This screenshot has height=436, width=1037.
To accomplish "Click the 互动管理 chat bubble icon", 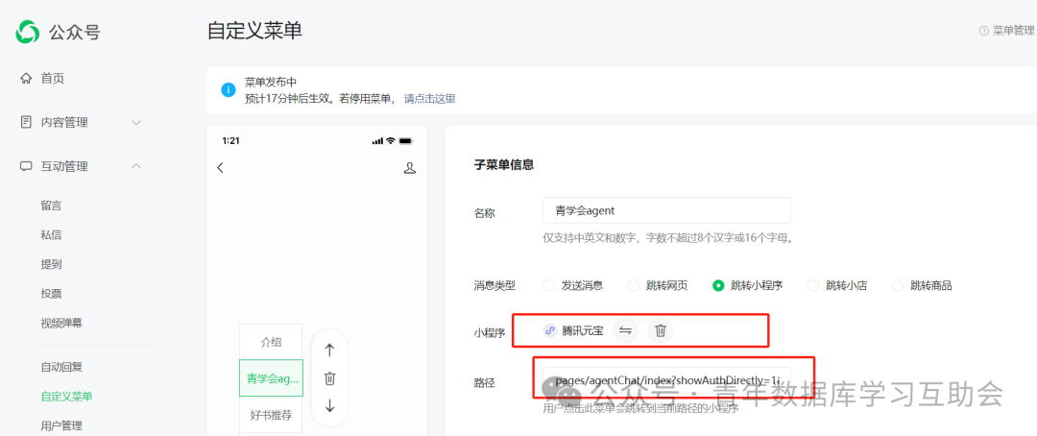I will (x=26, y=166).
